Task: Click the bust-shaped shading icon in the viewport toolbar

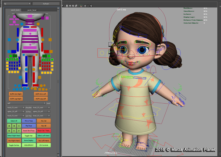Action: point(67,6)
